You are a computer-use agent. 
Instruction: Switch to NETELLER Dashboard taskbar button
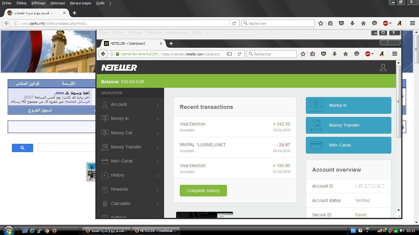coord(156,231)
